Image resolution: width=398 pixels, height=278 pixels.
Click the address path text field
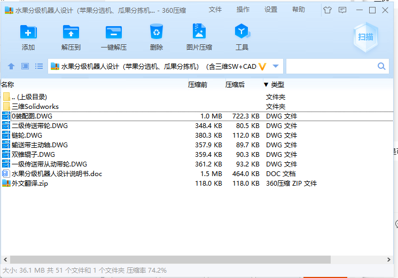159,66
